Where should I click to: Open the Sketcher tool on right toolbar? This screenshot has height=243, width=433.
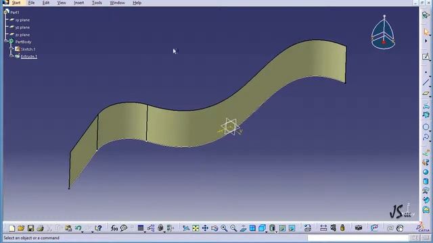tap(426, 57)
